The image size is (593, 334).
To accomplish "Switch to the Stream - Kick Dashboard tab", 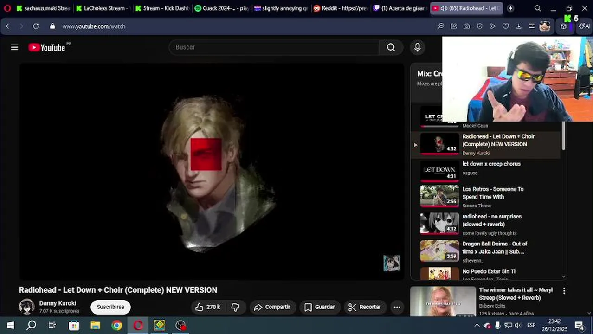I will point(161,8).
